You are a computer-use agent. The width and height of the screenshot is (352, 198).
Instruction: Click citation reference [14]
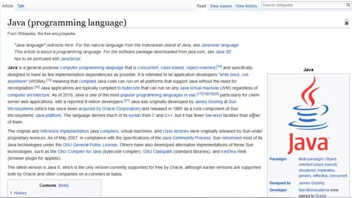(x=219, y=67)
